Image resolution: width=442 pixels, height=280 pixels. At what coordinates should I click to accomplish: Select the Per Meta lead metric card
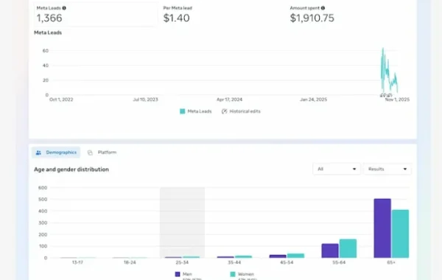coord(222,15)
